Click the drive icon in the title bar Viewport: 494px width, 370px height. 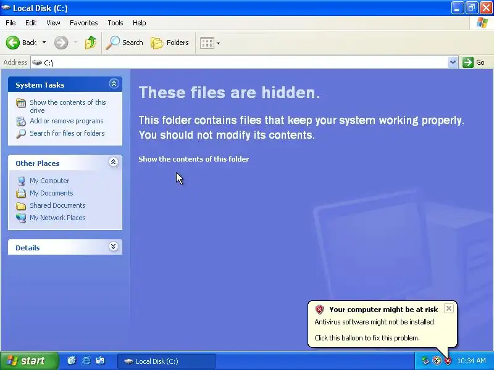click(x=6, y=7)
